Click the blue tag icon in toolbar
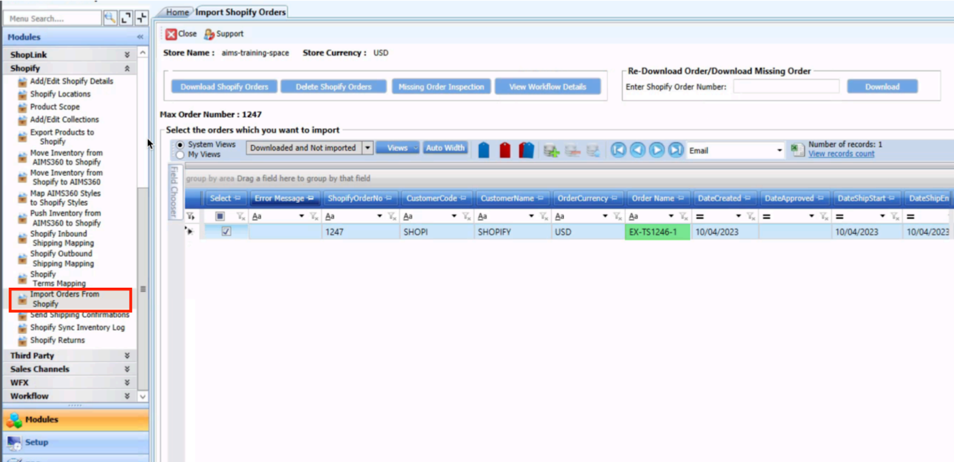 [x=484, y=150]
